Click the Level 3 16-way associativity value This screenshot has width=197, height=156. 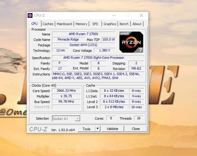tap(137, 107)
